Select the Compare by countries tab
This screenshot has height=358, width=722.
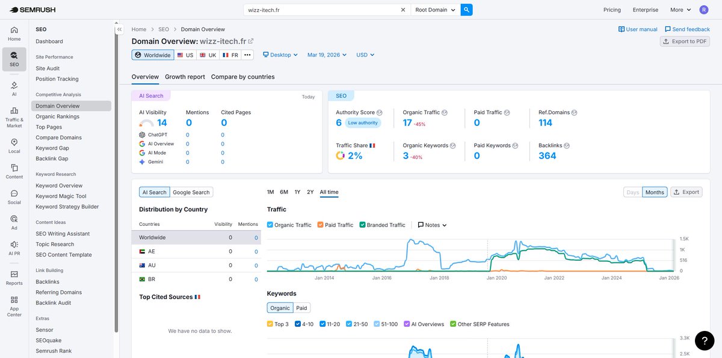(242, 77)
